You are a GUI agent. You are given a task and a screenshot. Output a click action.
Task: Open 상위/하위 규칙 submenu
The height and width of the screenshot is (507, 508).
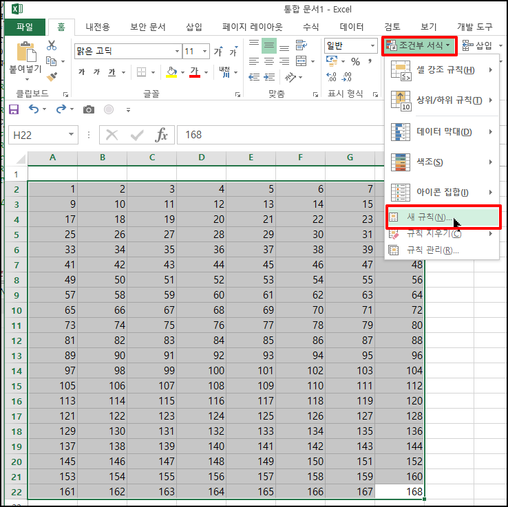tap(442, 100)
